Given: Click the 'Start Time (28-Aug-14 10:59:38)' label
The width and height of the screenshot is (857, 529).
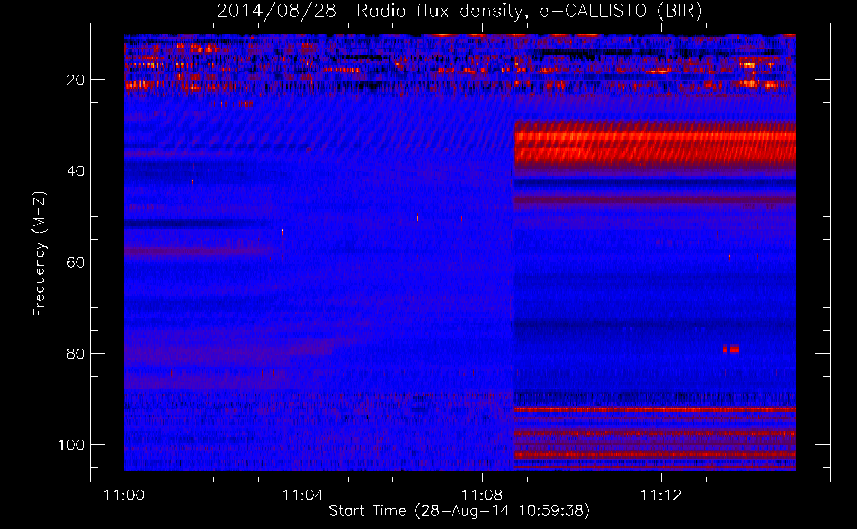Looking at the screenshot, I should point(459,511).
